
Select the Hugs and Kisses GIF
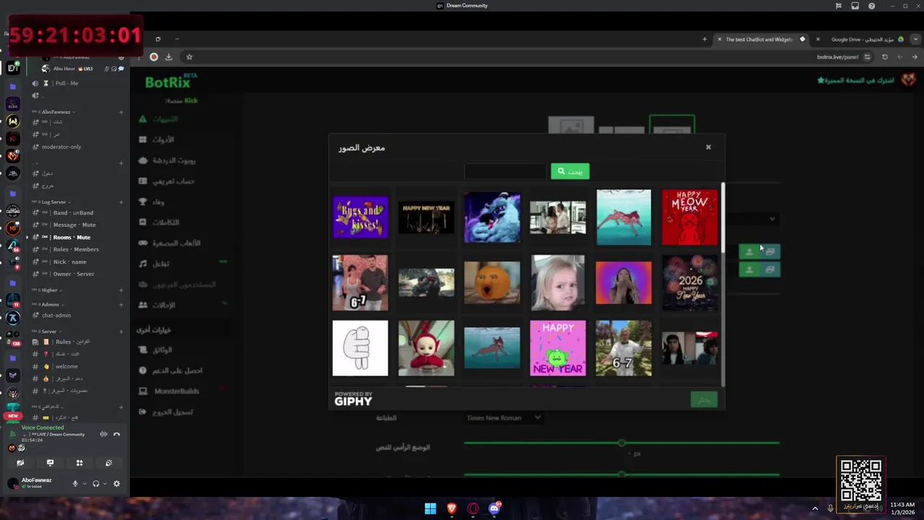click(x=360, y=217)
